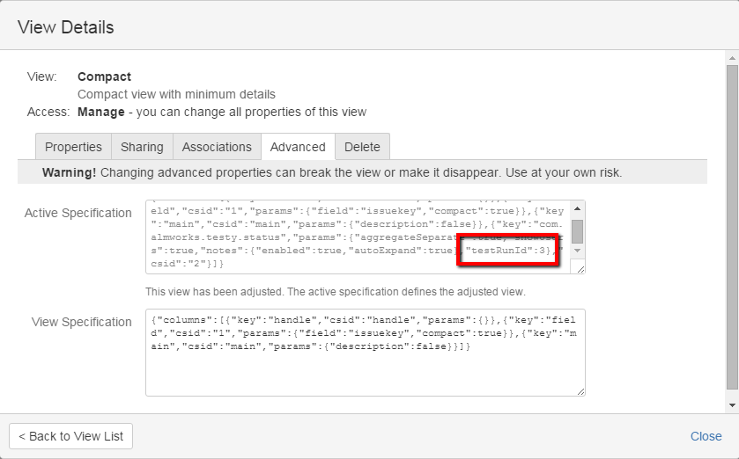Go to the Delete tab
Viewport: 739px width, 459px height.
pyautogui.click(x=362, y=147)
